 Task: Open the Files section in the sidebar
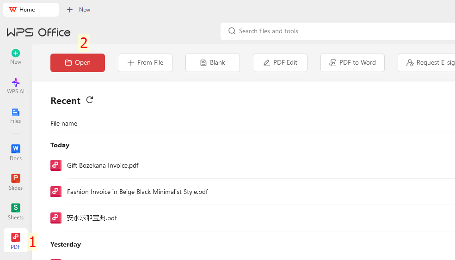pos(16,116)
